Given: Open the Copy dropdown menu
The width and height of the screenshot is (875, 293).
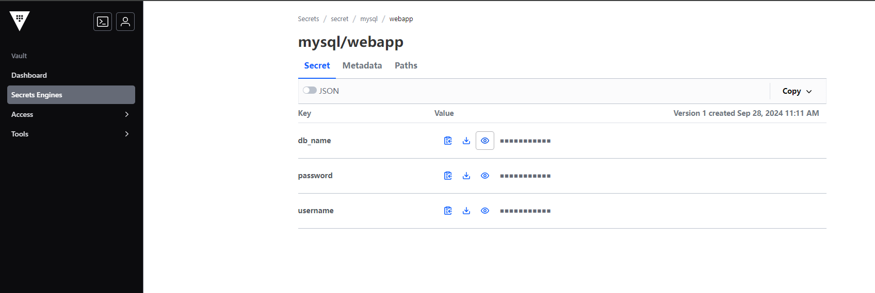Looking at the screenshot, I should click(x=797, y=91).
